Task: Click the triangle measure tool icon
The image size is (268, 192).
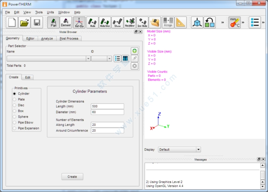Action: pyautogui.click(x=181, y=22)
